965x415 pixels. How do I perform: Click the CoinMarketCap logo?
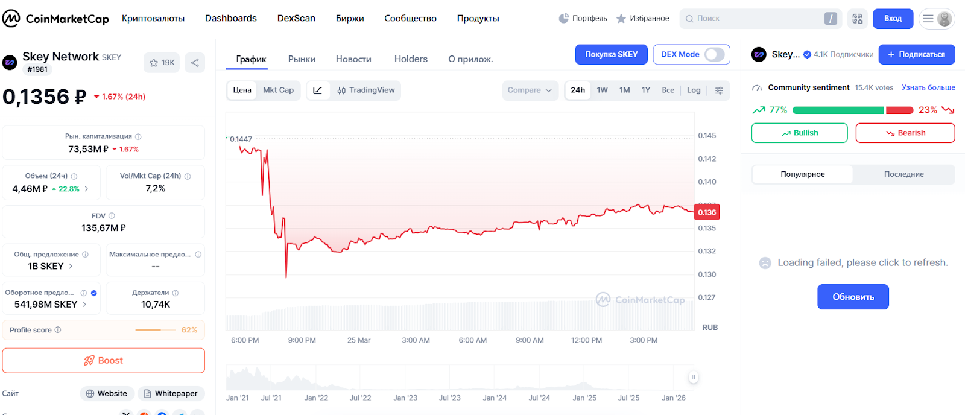(x=55, y=19)
